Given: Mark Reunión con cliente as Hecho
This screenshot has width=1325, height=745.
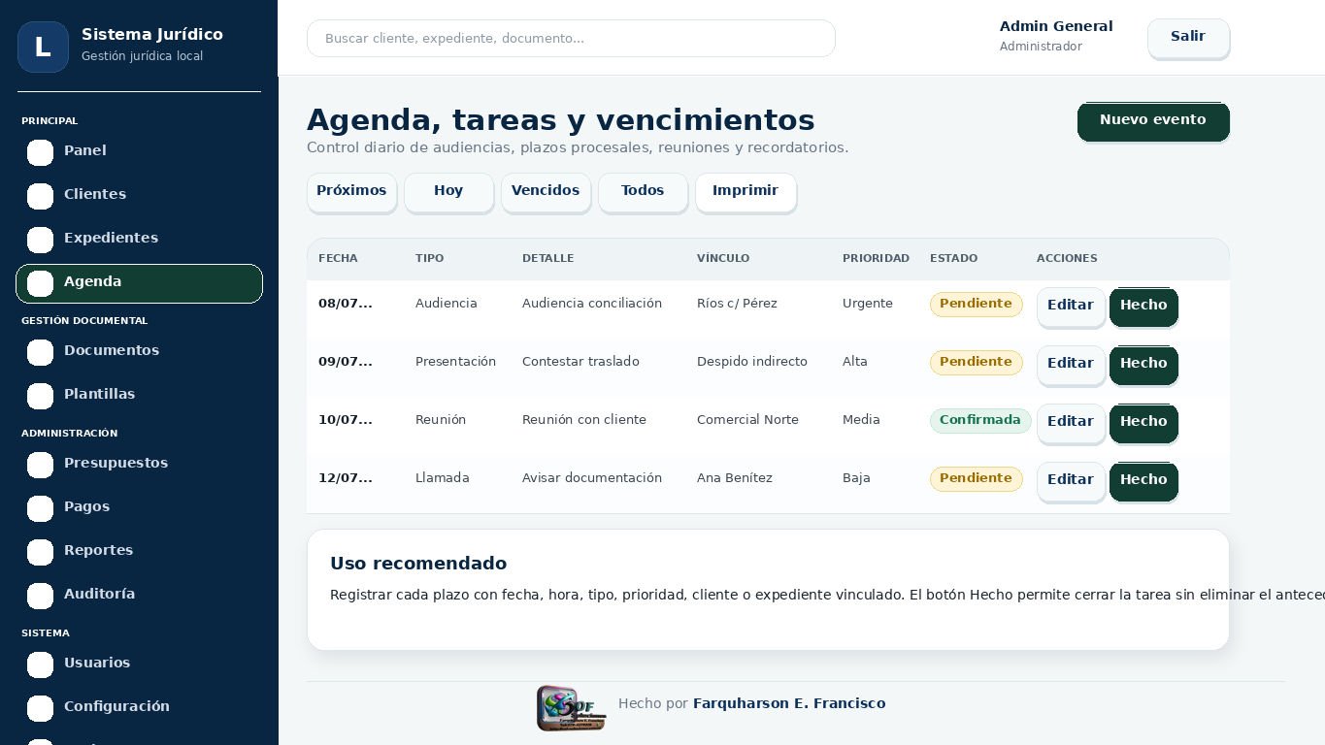Looking at the screenshot, I should (1143, 423).
